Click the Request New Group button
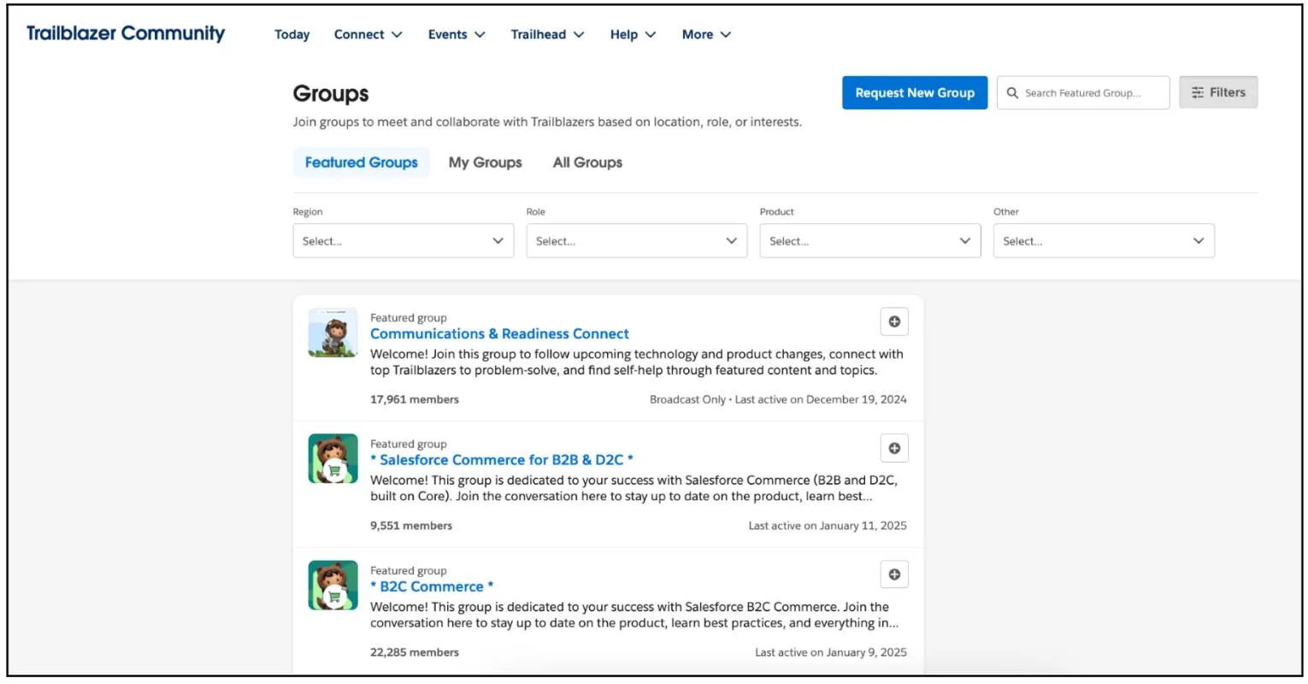 [915, 92]
